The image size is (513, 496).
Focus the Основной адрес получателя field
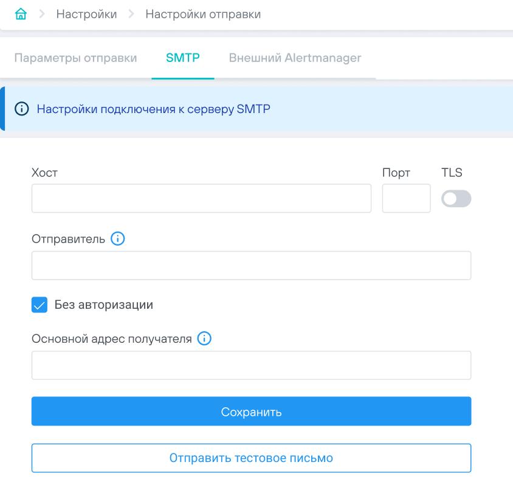pos(251,365)
